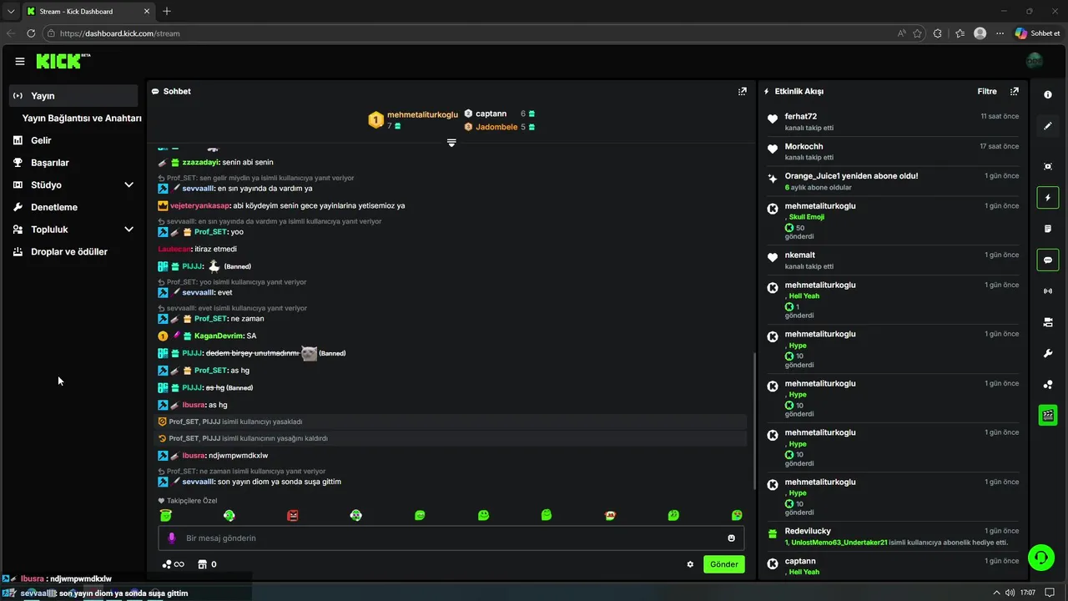Open a new browser tab
Viewport: 1068px width, 601px height.
(167, 11)
